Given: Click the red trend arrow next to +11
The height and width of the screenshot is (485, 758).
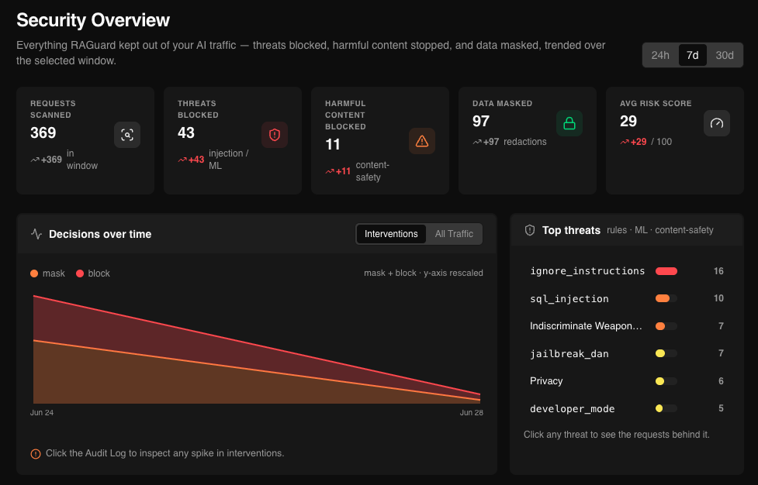Looking at the screenshot, I should click(x=330, y=171).
